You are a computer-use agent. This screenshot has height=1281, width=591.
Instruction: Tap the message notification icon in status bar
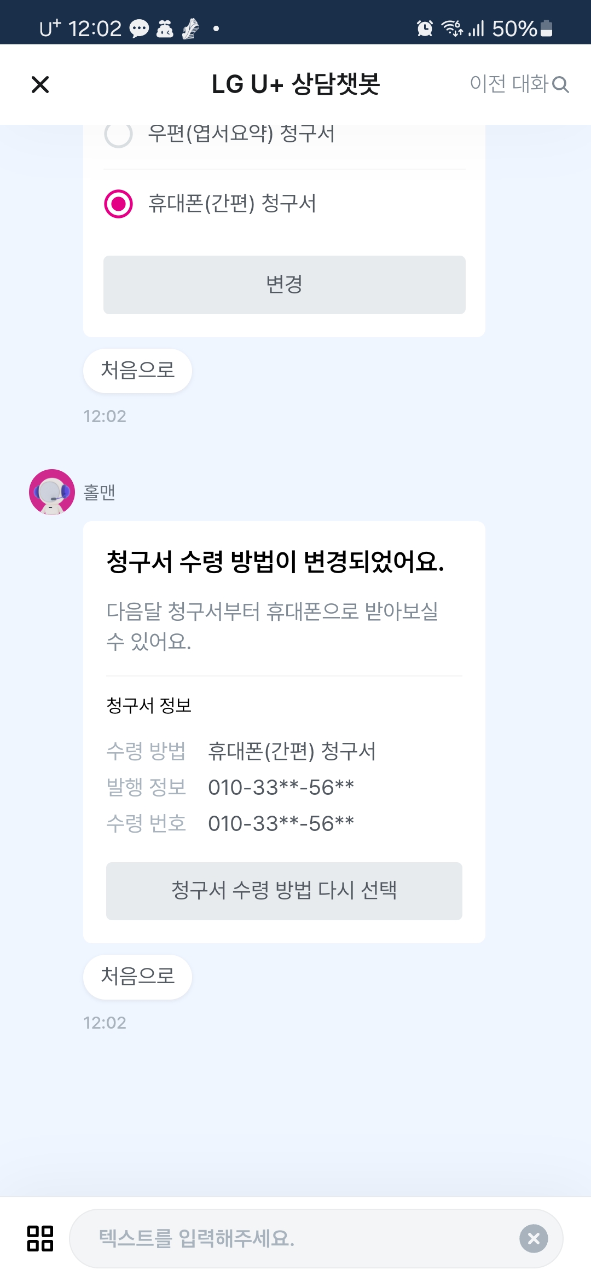pos(139,28)
